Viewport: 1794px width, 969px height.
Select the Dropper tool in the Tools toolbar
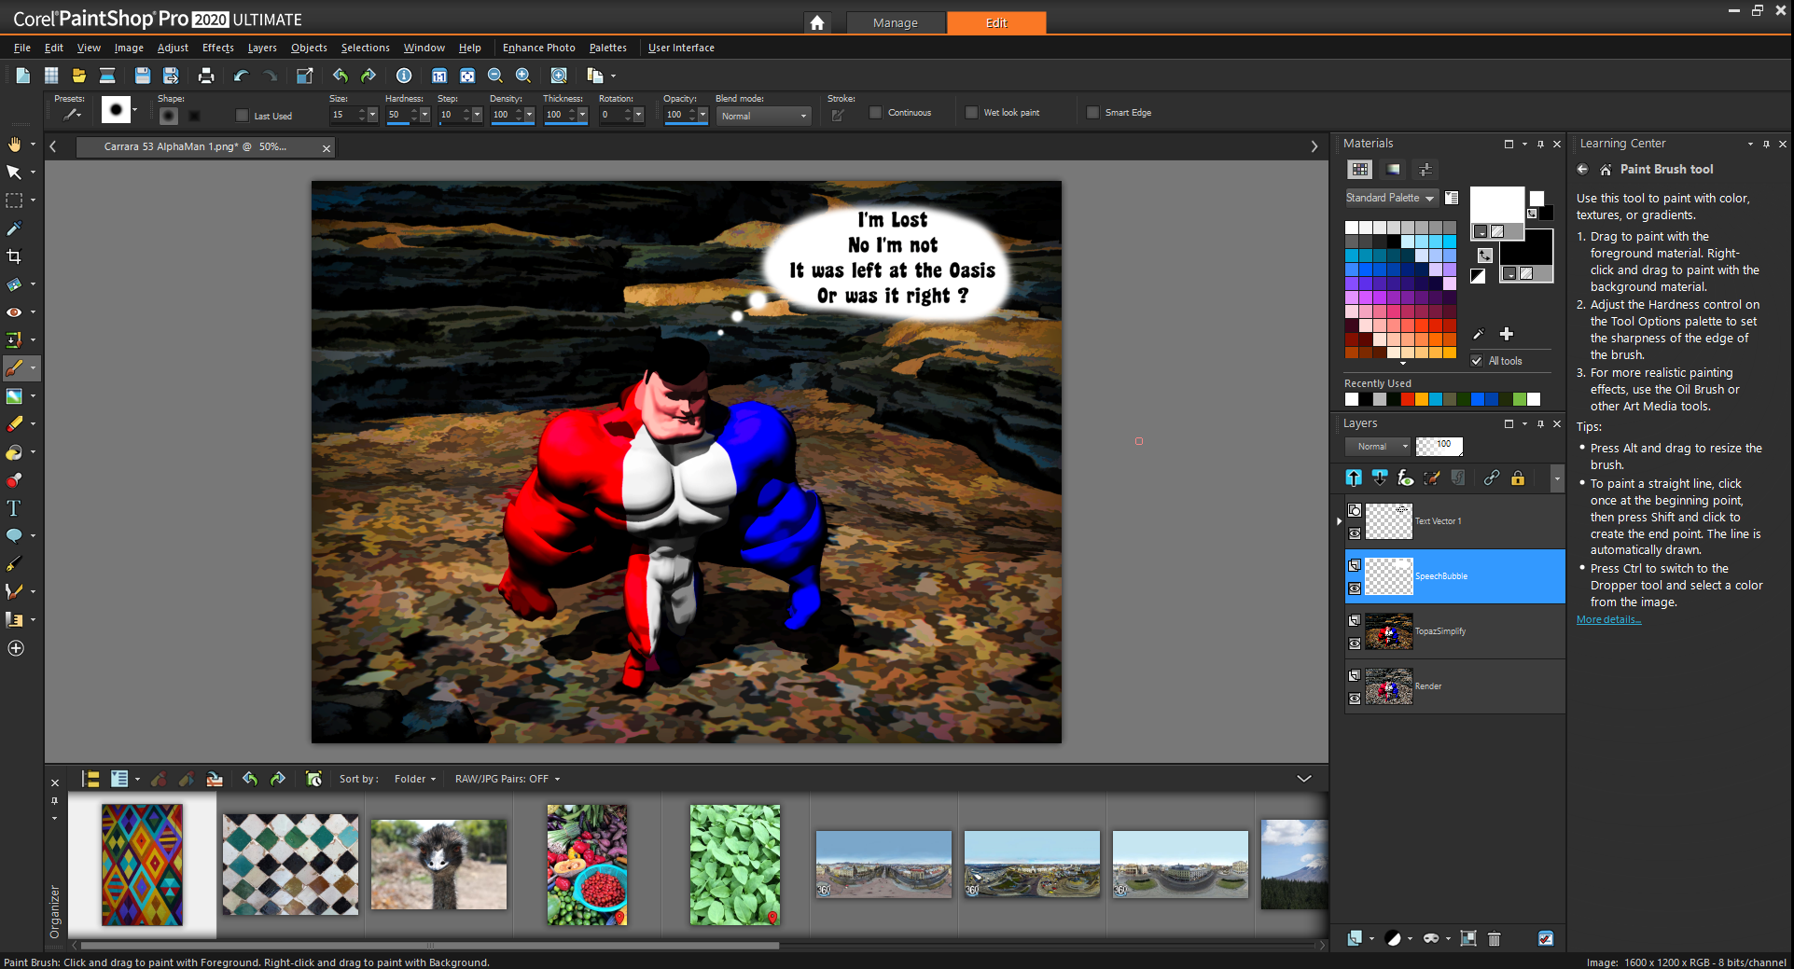pos(14,228)
